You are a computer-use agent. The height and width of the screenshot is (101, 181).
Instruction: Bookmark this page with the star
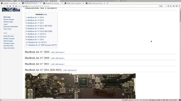(x=171, y=6)
